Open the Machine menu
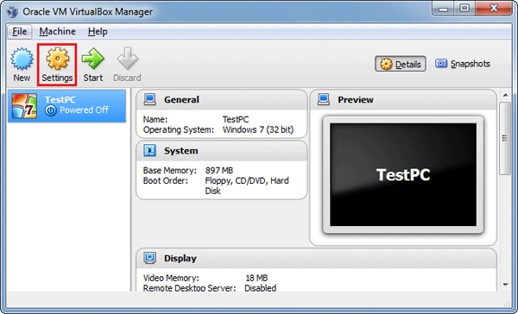Screen dimensions: 518x314 (58, 31)
